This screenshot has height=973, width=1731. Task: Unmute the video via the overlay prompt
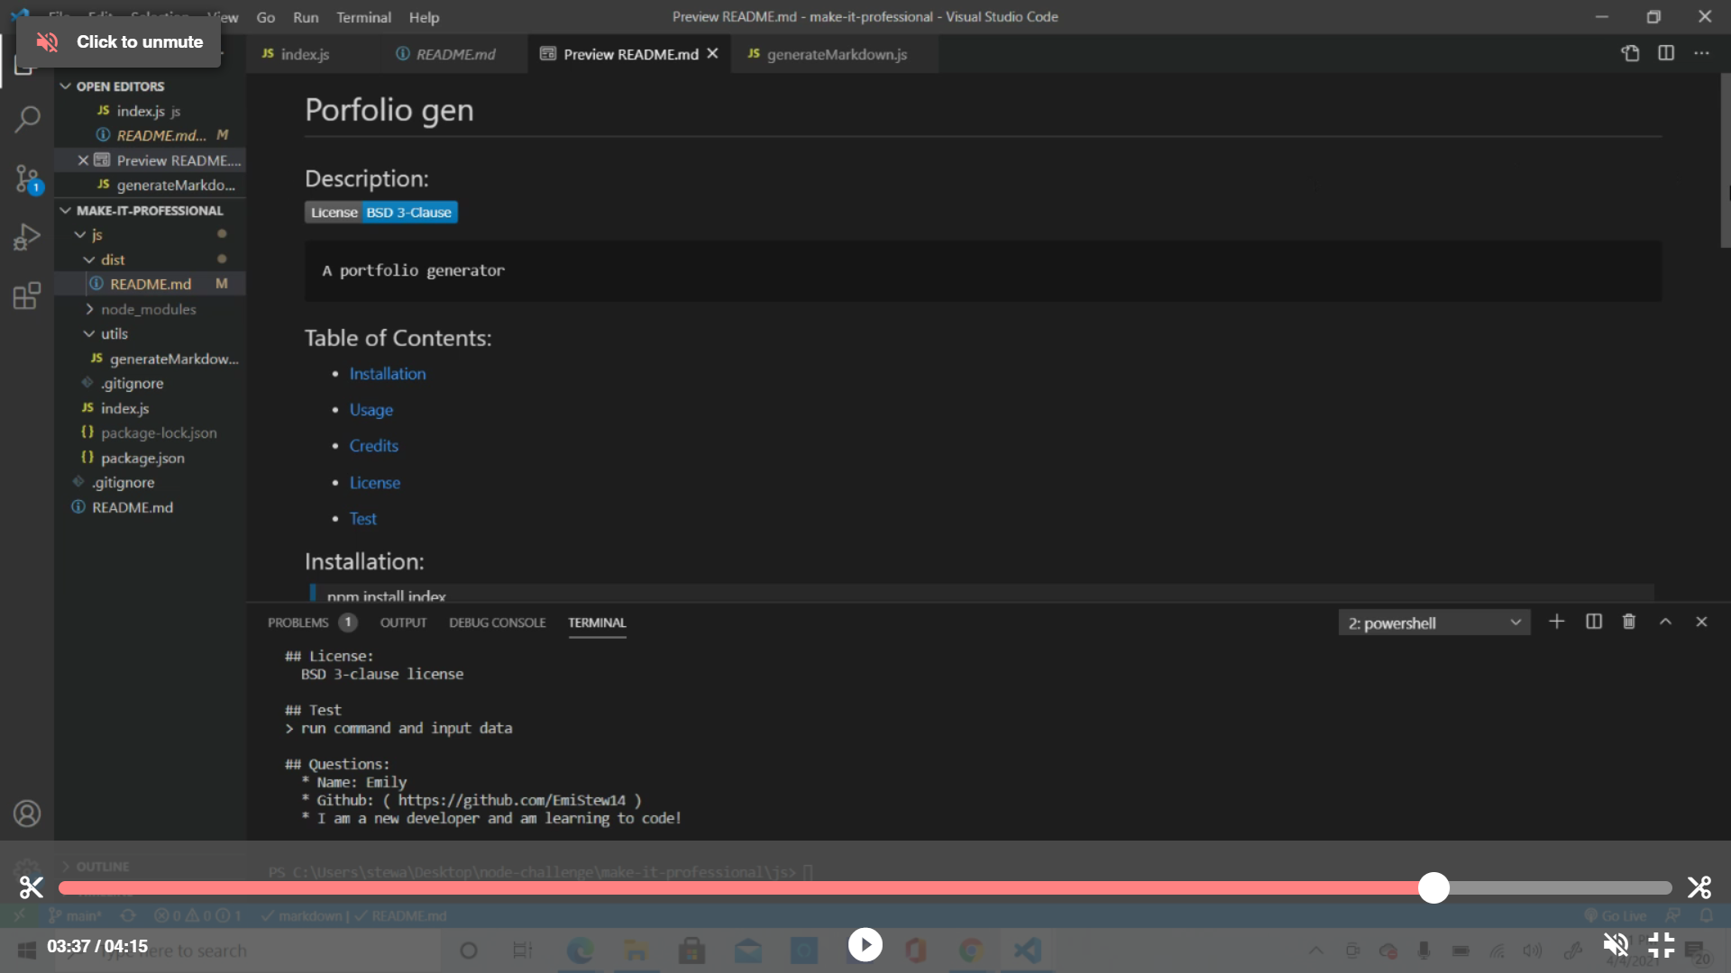[x=116, y=41]
